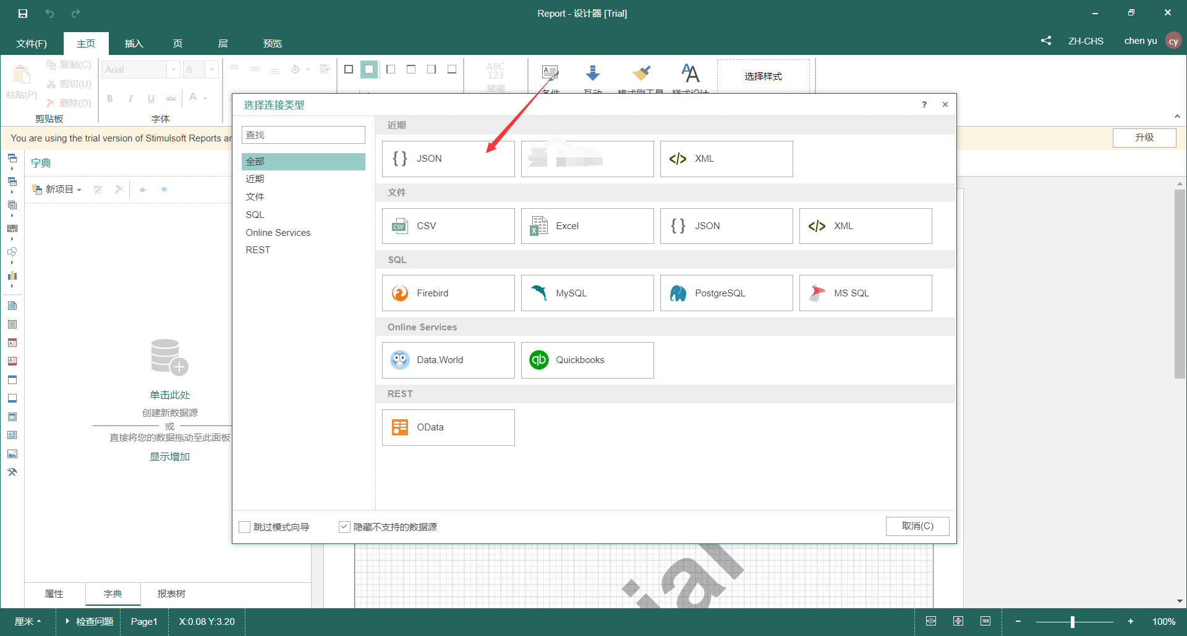This screenshot has height=636, width=1187.
Task: Open the 厘米 units dropdown
Action: coord(28,621)
